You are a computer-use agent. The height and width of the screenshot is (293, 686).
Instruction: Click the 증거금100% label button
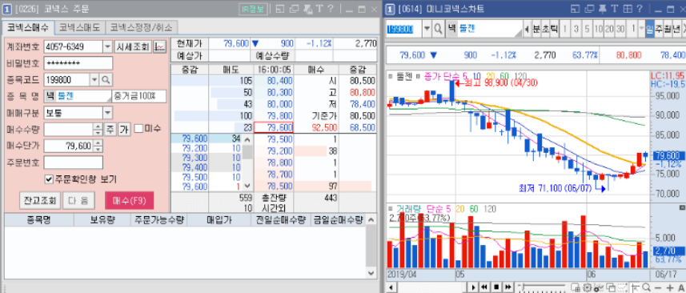[x=139, y=96]
